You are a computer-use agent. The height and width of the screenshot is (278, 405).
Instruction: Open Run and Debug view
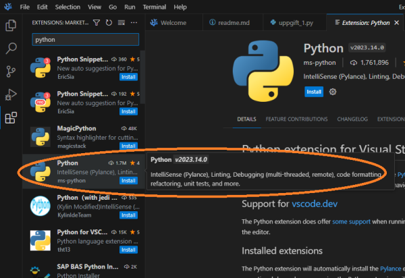[x=11, y=94]
